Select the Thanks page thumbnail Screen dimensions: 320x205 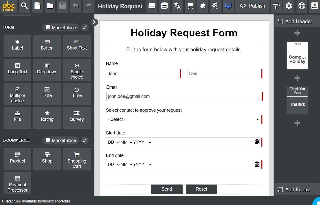point(297,100)
